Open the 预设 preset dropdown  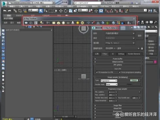120,38
